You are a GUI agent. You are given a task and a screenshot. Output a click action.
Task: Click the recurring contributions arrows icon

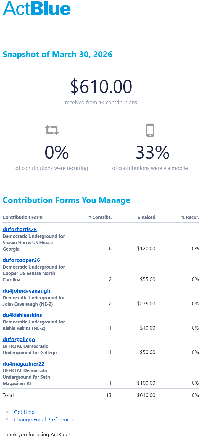[52, 130]
